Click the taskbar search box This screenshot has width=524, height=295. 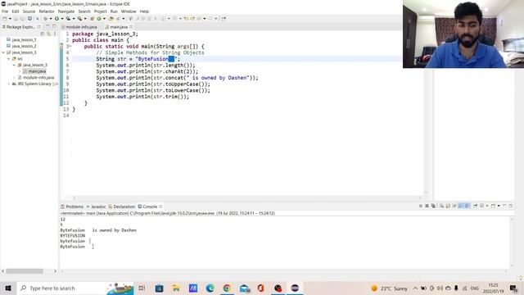tap(75, 288)
